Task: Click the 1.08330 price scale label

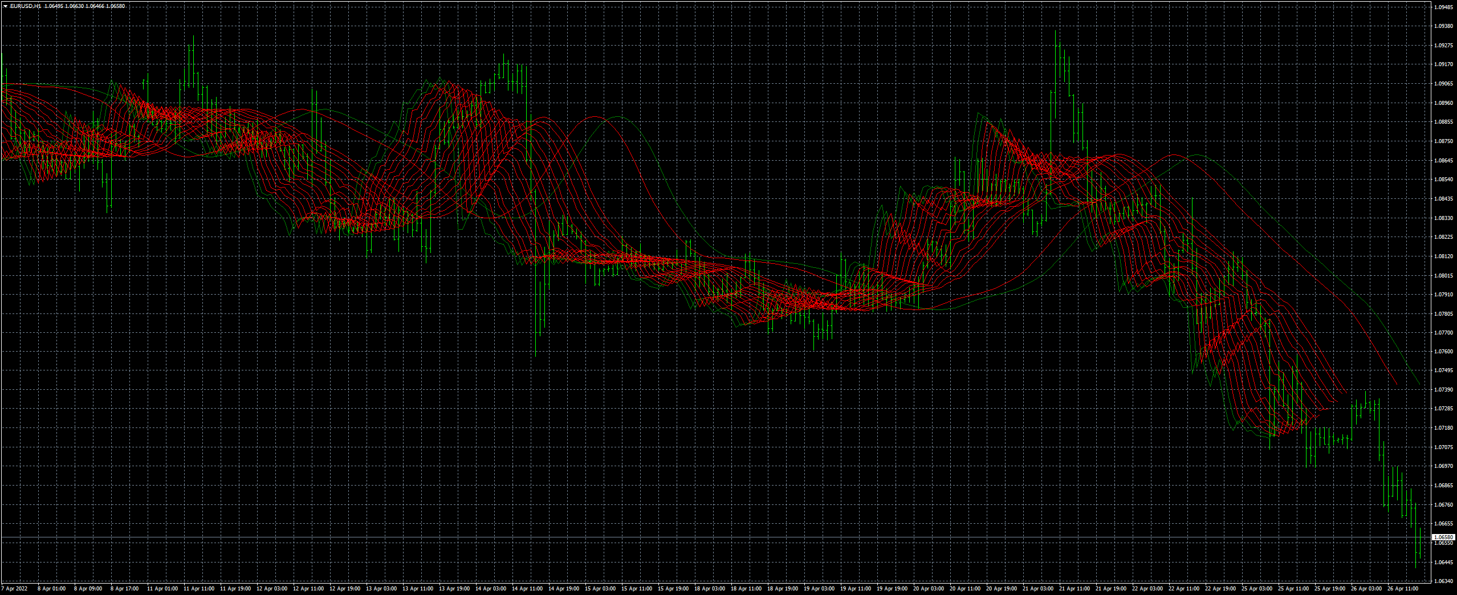Action: coord(1443,218)
